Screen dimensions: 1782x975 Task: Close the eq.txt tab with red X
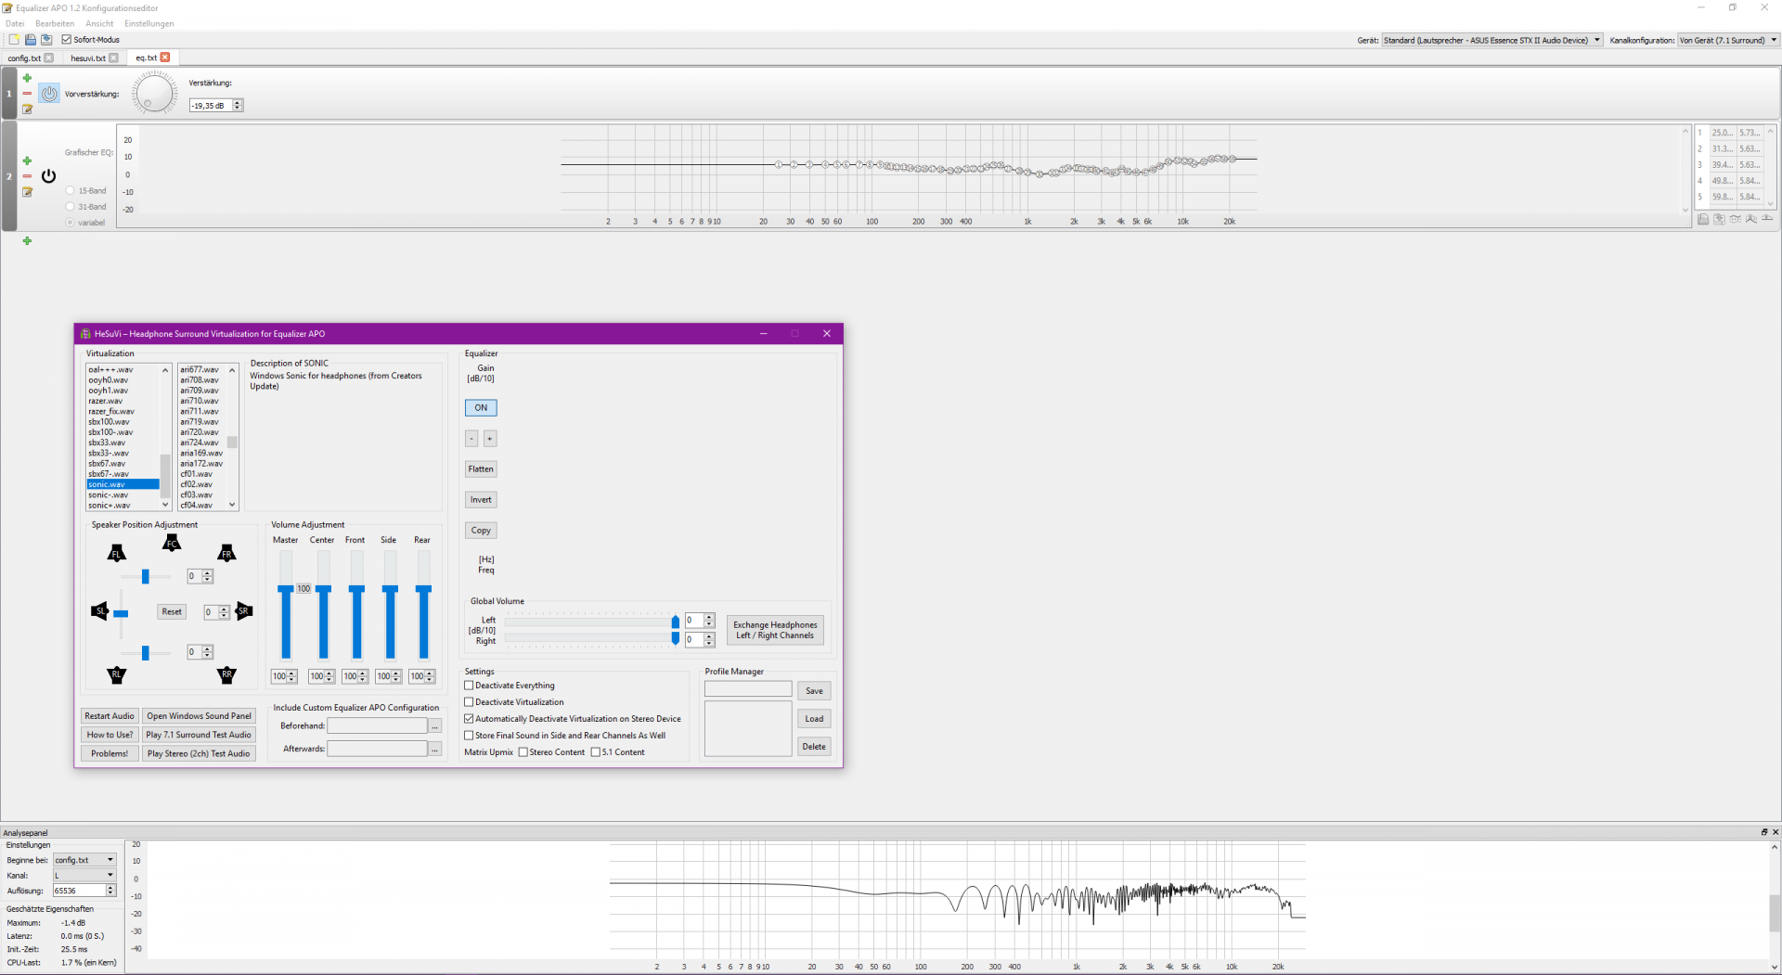point(165,58)
